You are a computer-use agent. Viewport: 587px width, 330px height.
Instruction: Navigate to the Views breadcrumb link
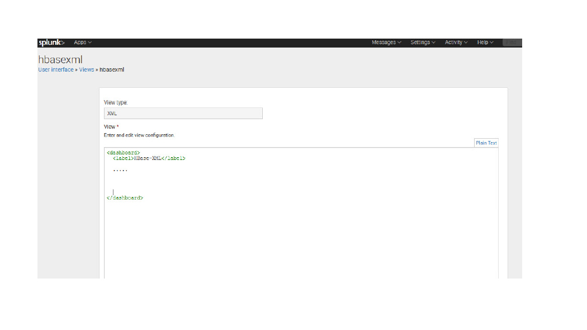click(x=87, y=70)
